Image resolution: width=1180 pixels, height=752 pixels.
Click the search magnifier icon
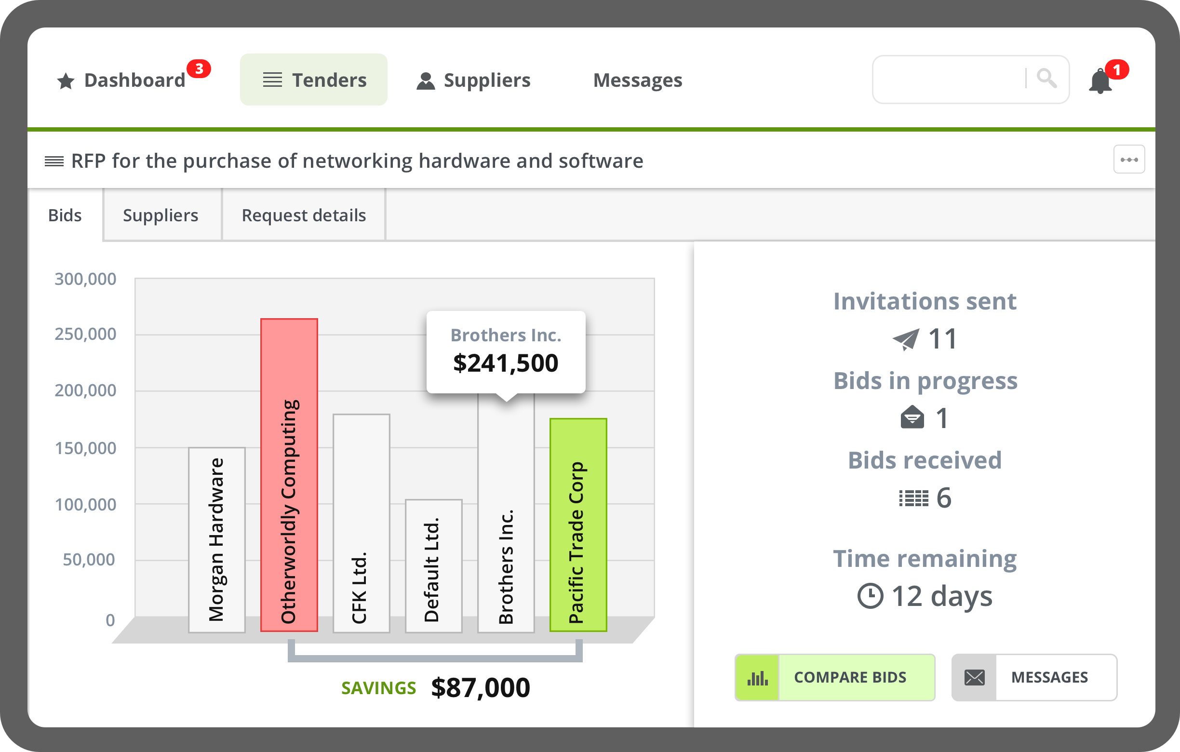point(1046,79)
